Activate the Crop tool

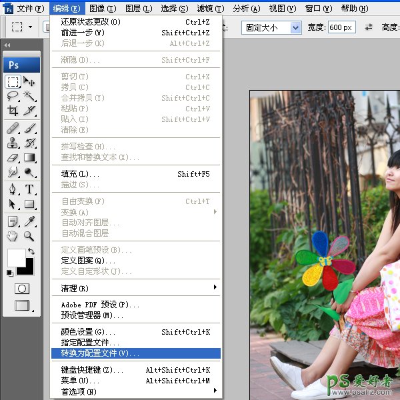coord(13,111)
